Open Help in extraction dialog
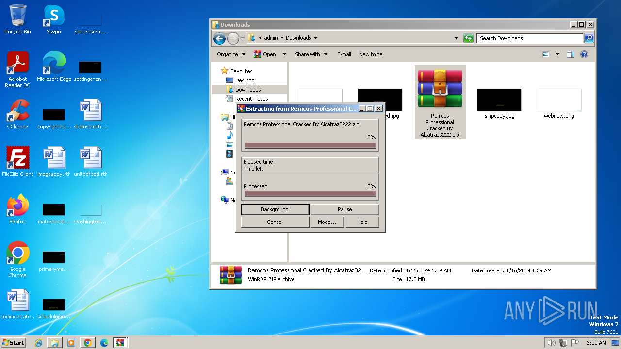Screen dimensions: 621x349 362,222
